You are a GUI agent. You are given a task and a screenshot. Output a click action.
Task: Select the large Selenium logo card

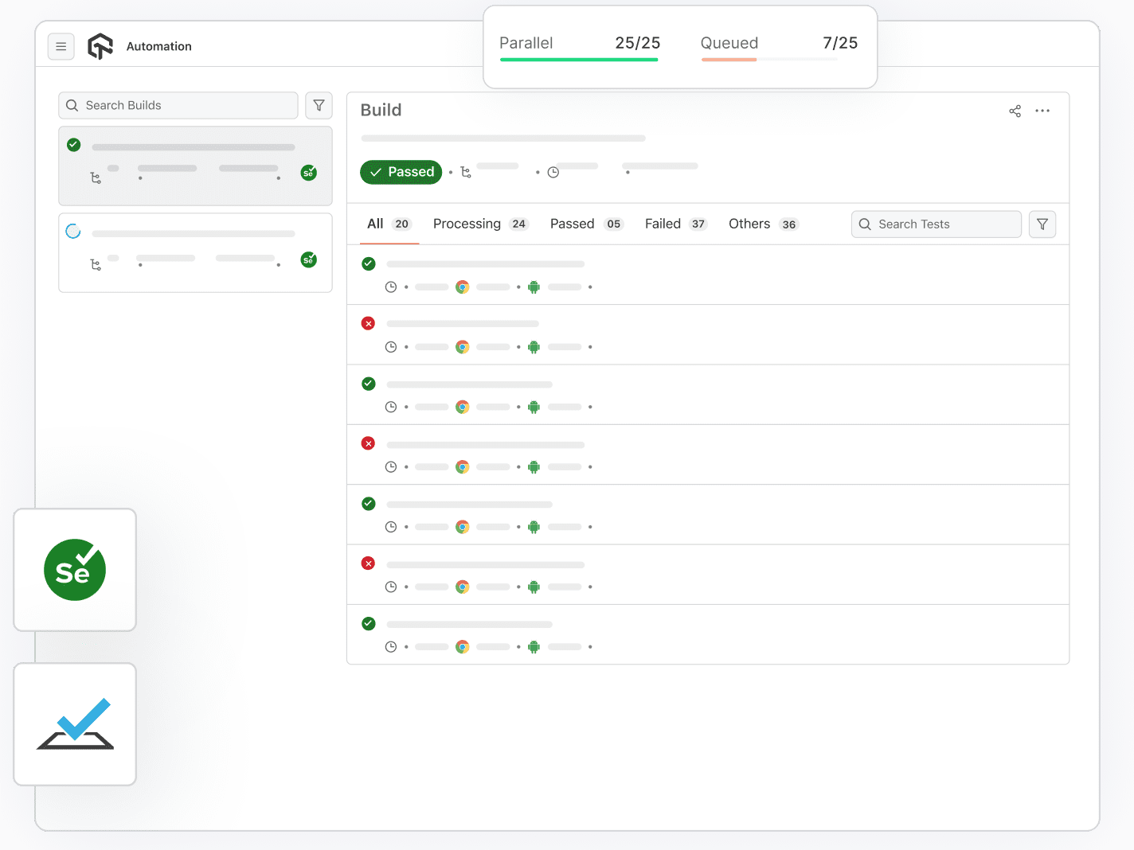point(75,570)
